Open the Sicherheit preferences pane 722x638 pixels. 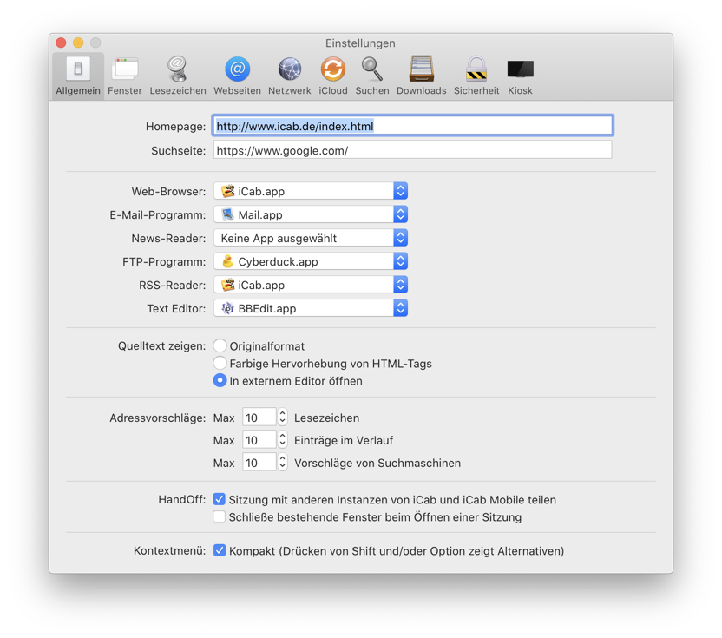pyautogui.click(x=476, y=76)
